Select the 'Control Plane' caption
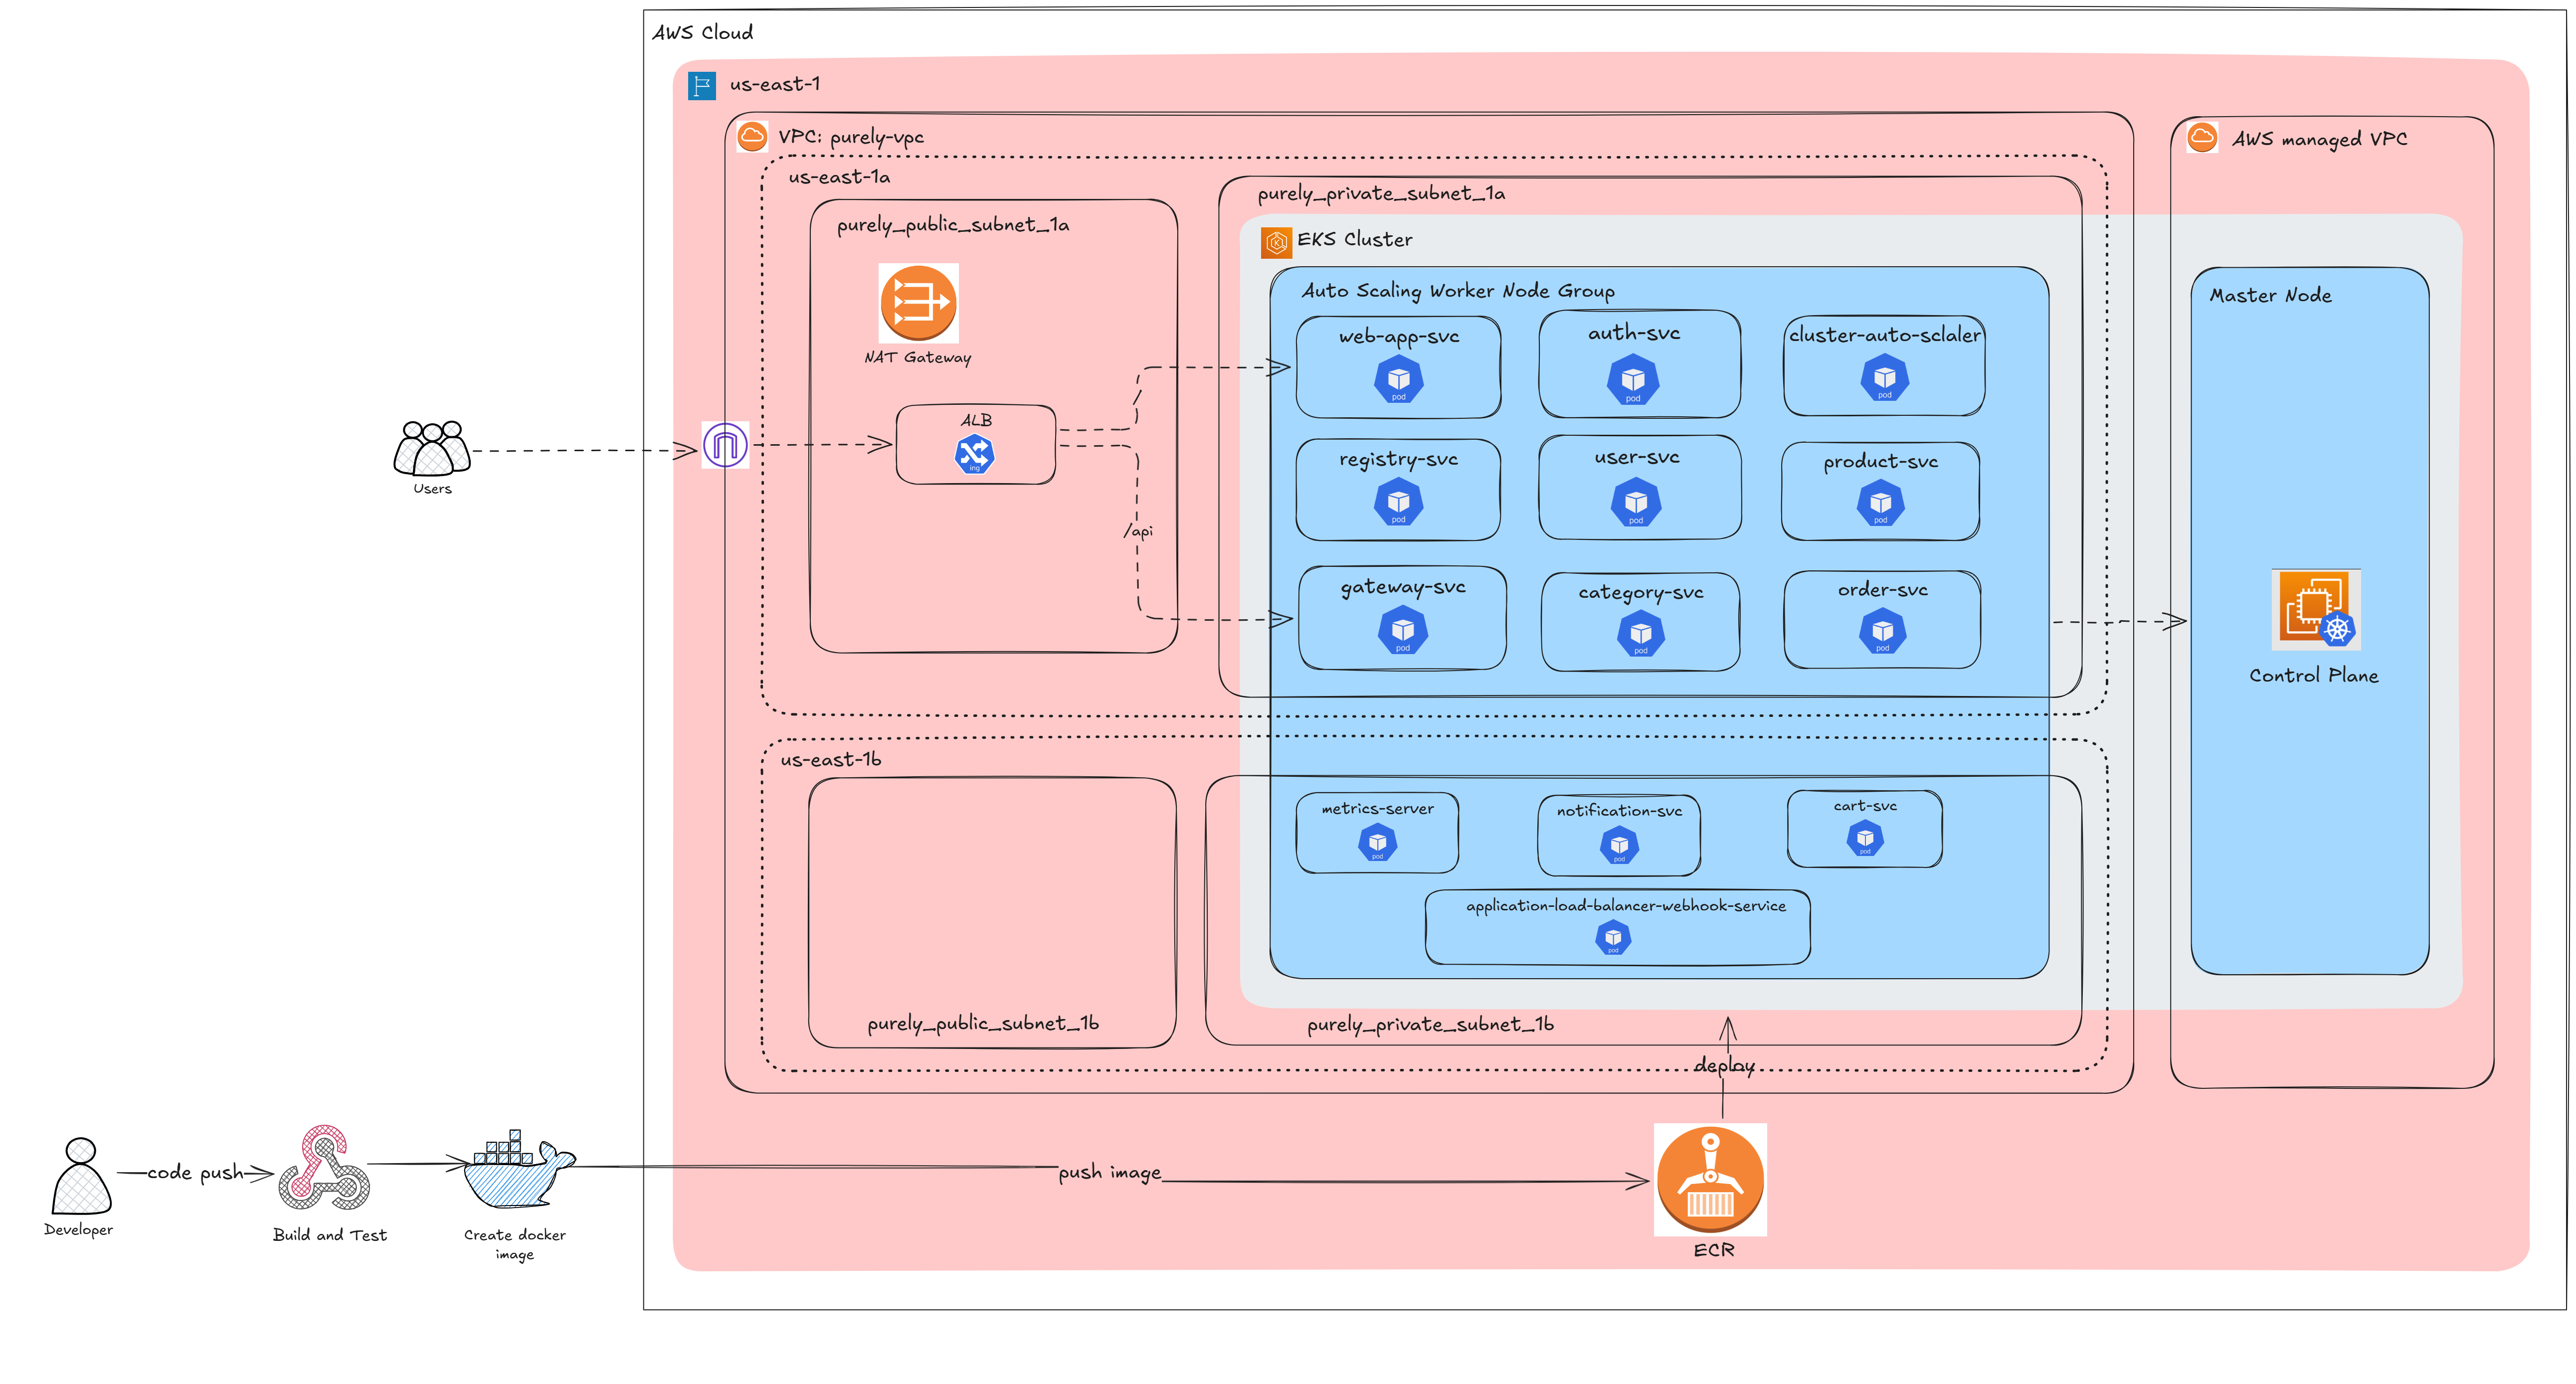 pyautogui.click(x=2314, y=676)
